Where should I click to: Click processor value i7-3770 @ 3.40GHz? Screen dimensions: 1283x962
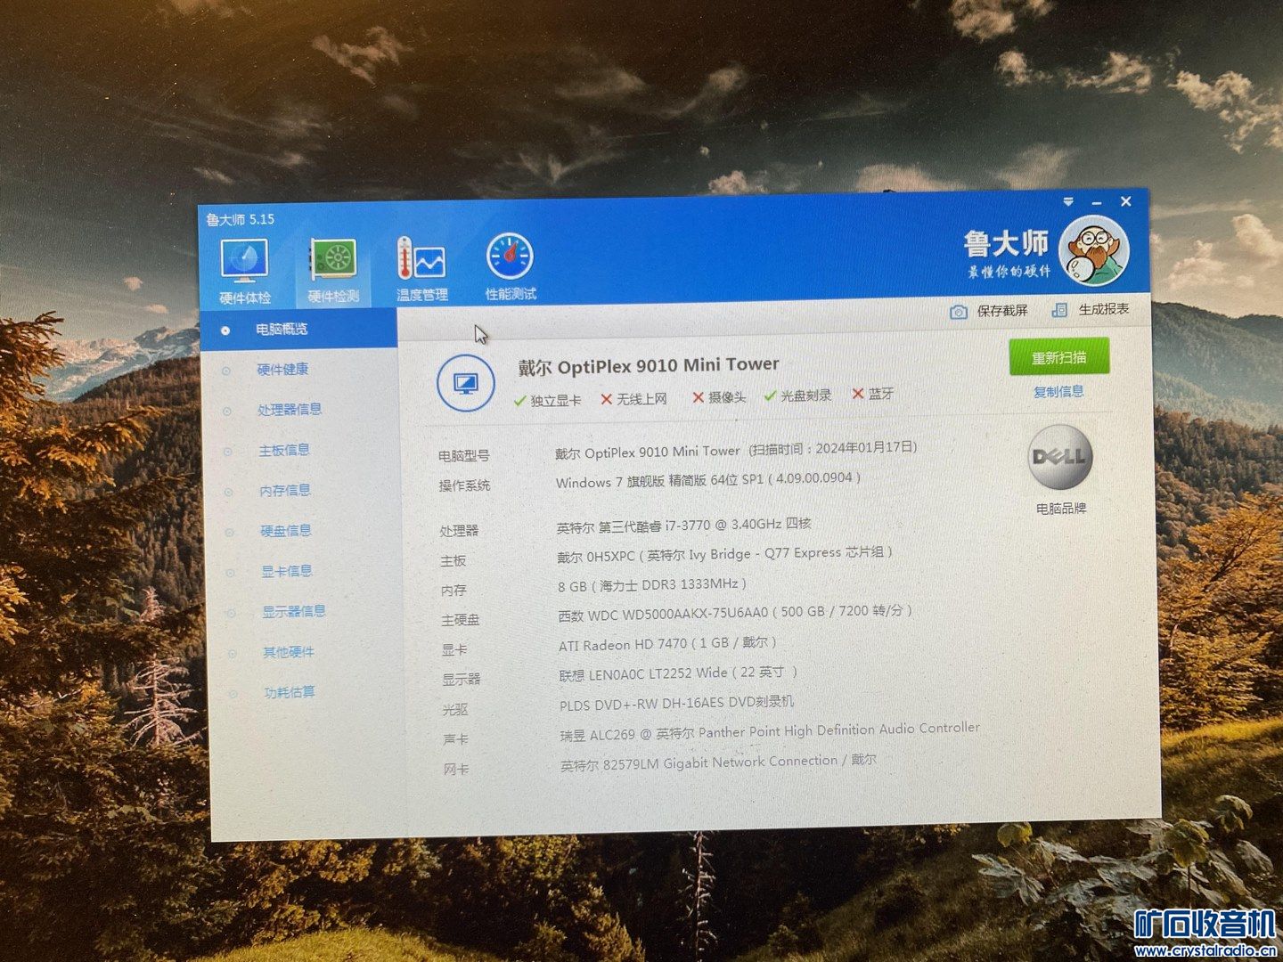[684, 526]
